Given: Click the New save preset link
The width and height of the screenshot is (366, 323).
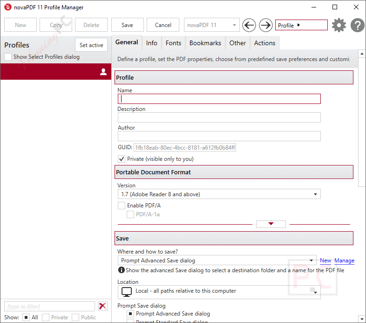Looking at the screenshot, I should (325, 261).
